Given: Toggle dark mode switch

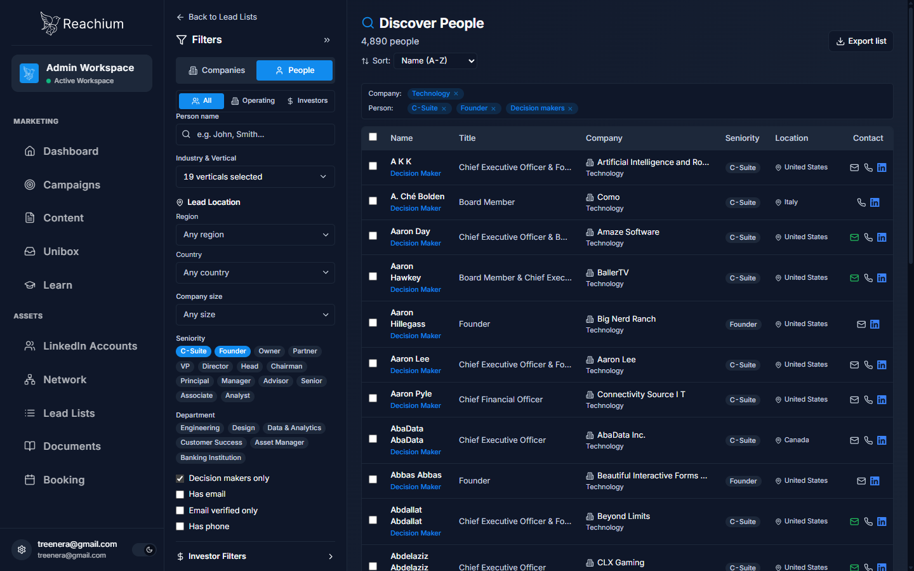Looking at the screenshot, I should (144, 549).
